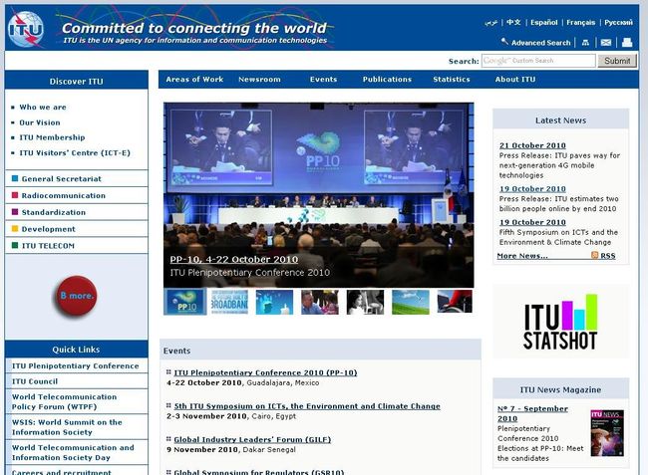Open World Telecommunication Policy Forum (WTPF) link
This screenshot has height=475, width=648.
pos(64,401)
